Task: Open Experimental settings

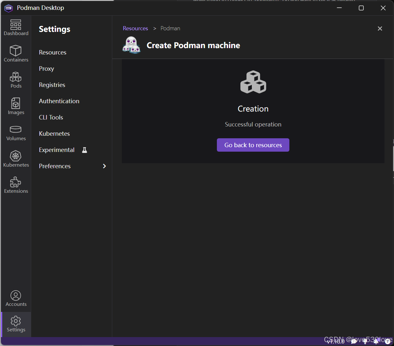Action: pos(57,150)
